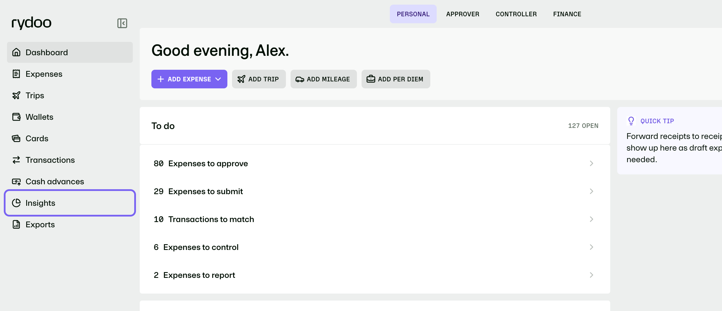Open the '80 Expenses to approve' item
The image size is (722, 311).
(375, 163)
